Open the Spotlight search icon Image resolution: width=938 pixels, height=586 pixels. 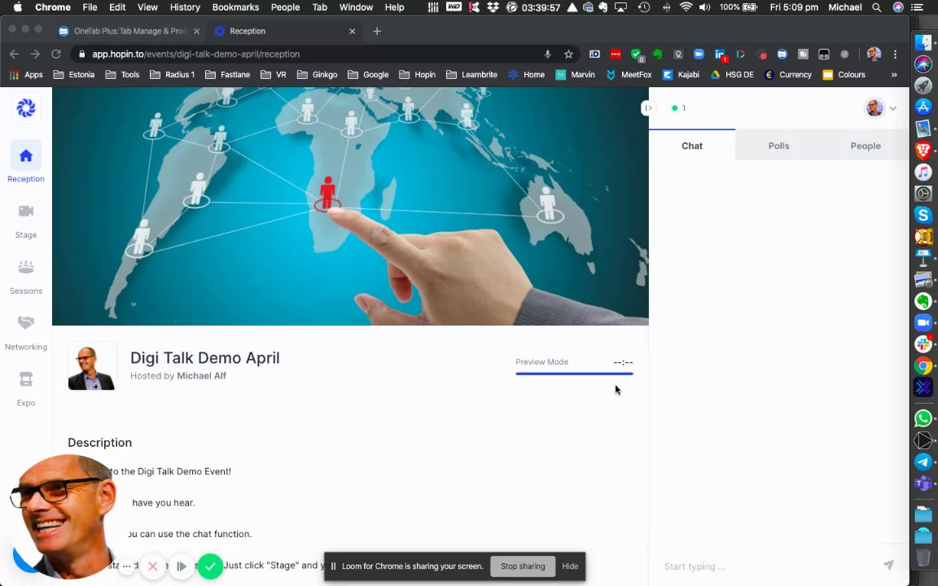click(x=876, y=7)
